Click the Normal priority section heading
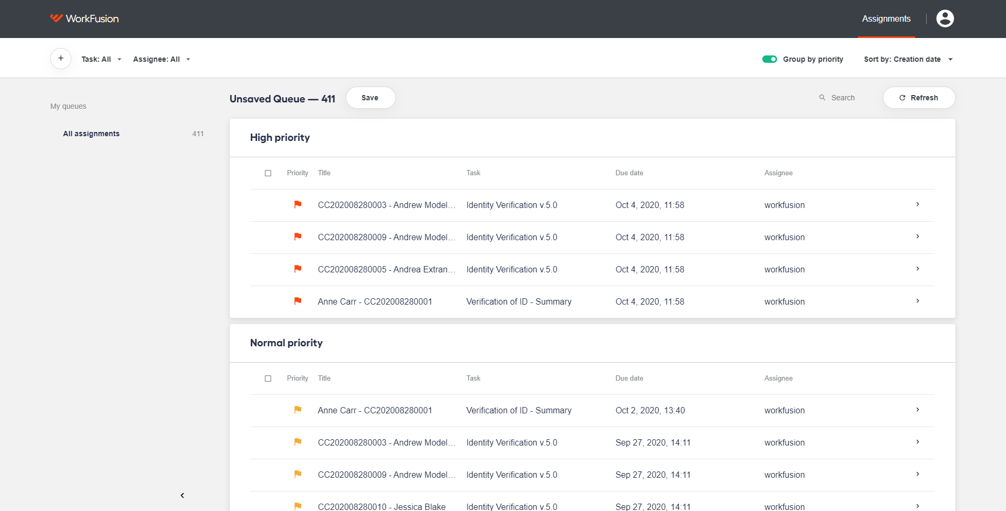The image size is (1006, 511). click(x=286, y=343)
